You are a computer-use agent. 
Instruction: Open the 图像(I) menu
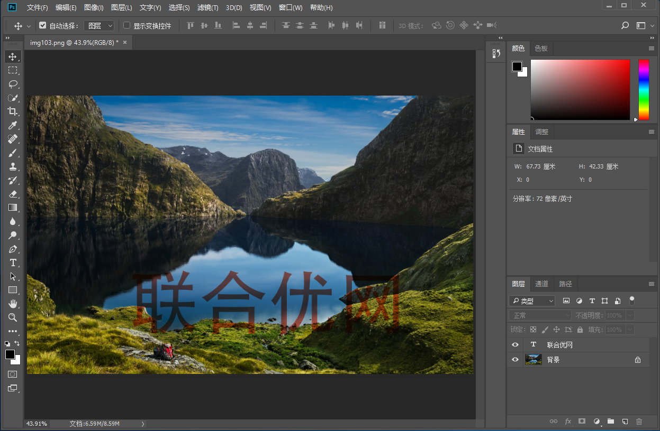pos(94,8)
